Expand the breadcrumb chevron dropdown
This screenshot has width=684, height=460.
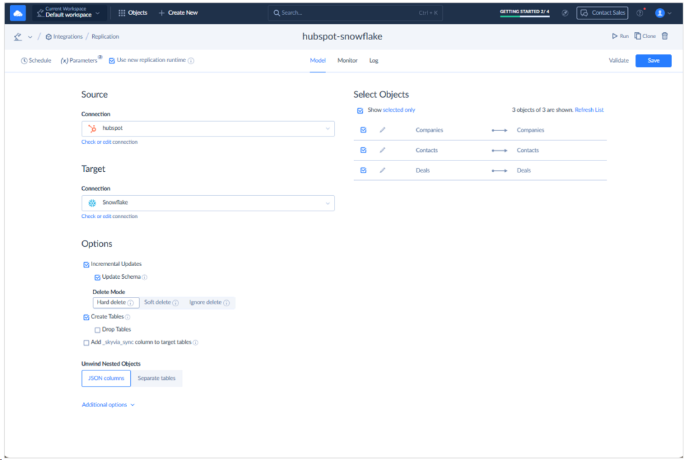click(x=30, y=37)
